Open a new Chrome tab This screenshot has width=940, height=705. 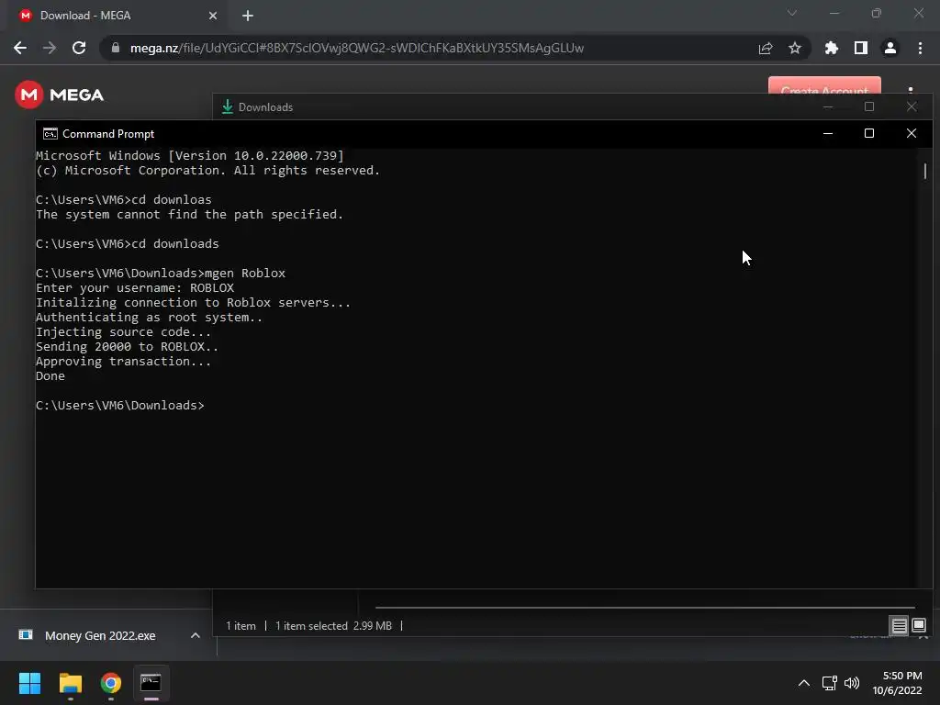248,16
